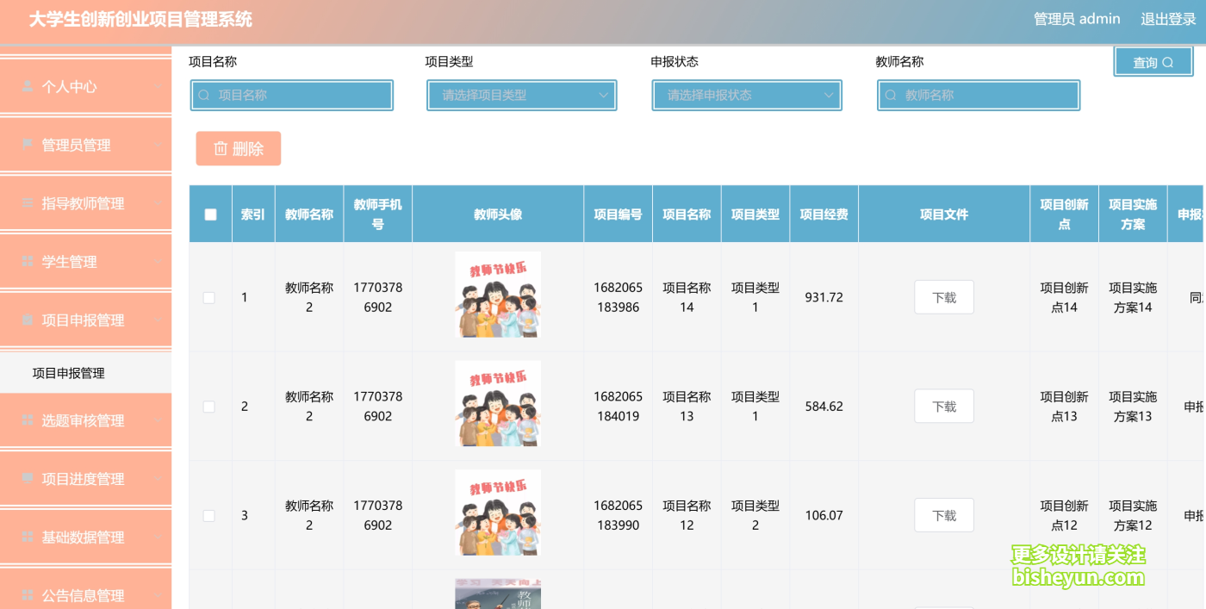
Task: Check the checkbox for row index 1
Action: [x=209, y=297]
